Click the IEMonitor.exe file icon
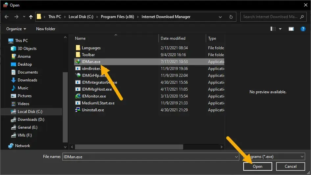Screen dimensions: 311x175 (78, 96)
